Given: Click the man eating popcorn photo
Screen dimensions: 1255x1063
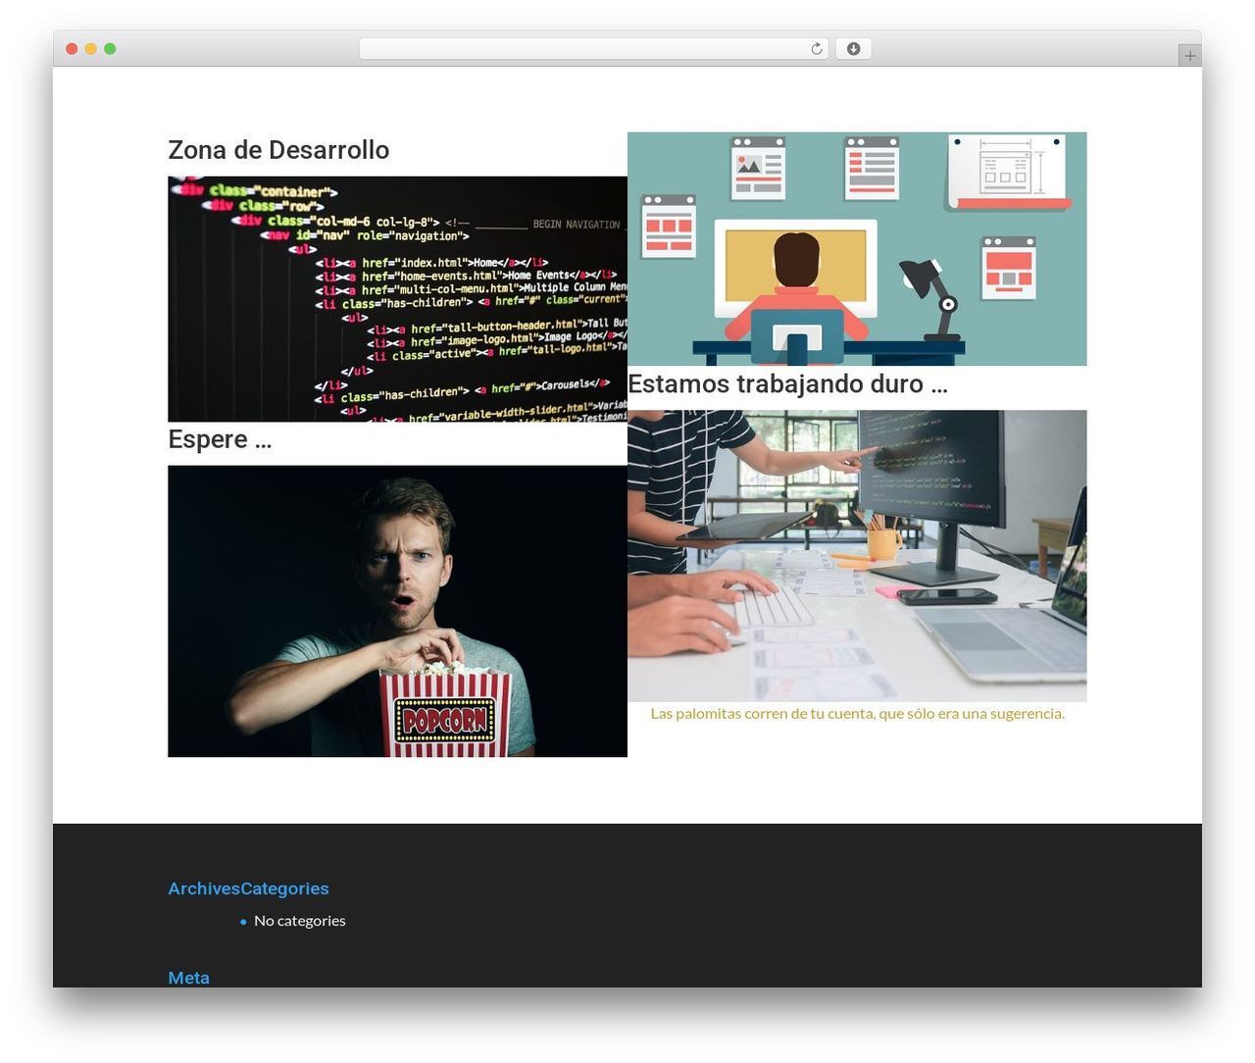Looking at the screenshot, I should pos(397,611).
